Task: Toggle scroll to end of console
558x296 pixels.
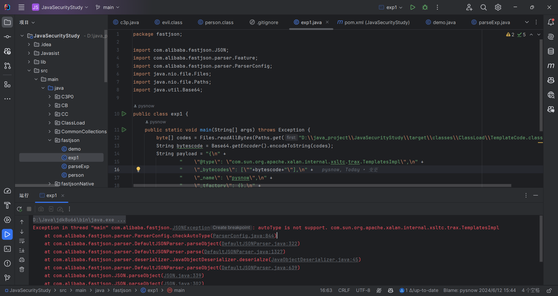Action: coord(22,250)
